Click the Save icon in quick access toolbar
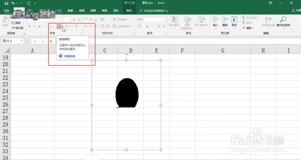The width and height of the screenshot is (301, 160). coord(6,3)
